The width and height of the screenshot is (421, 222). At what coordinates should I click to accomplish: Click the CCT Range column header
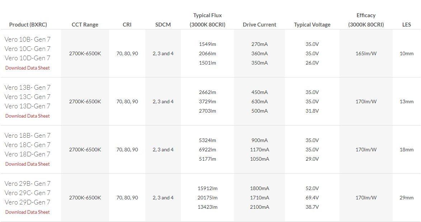[x=85, y=25]
